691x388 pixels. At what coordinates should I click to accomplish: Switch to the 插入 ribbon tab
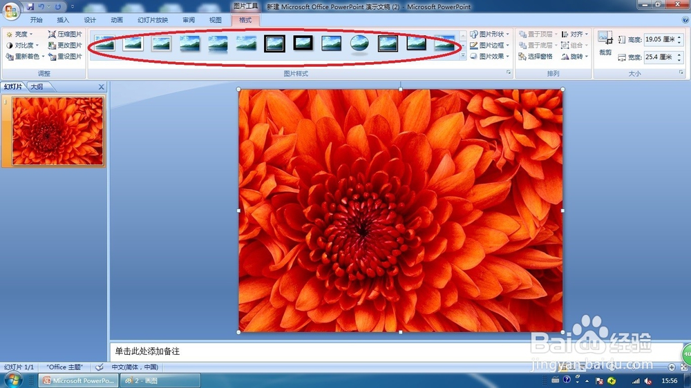pyautogui.click(x=63, y=20)
